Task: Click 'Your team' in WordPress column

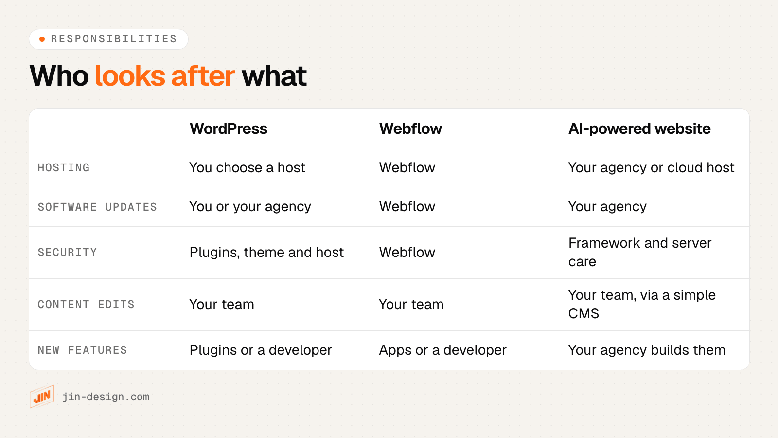Action: coord(222,304)
